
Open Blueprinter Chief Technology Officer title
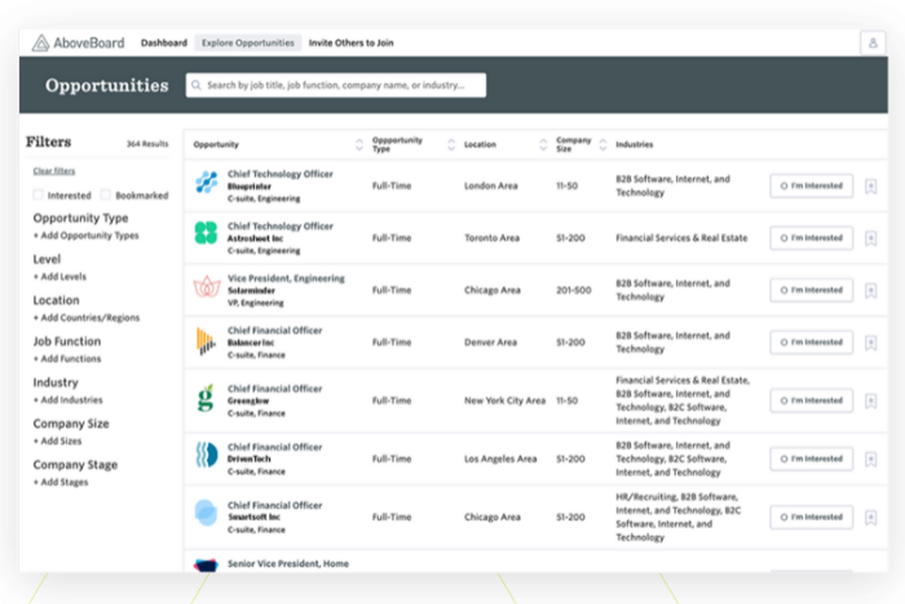point(280,174)
